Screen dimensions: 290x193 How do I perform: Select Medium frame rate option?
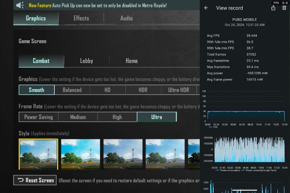point(78,117)
